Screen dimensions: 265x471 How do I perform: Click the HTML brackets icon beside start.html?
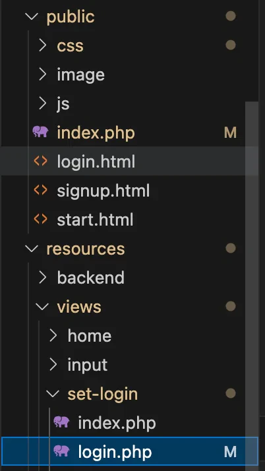point(40,219)
